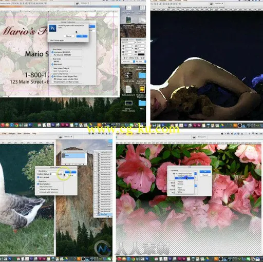Open Workspace dropdown in sleeping figure window
The width and height of the screenshot is (263, 262).
click(219, 4)
